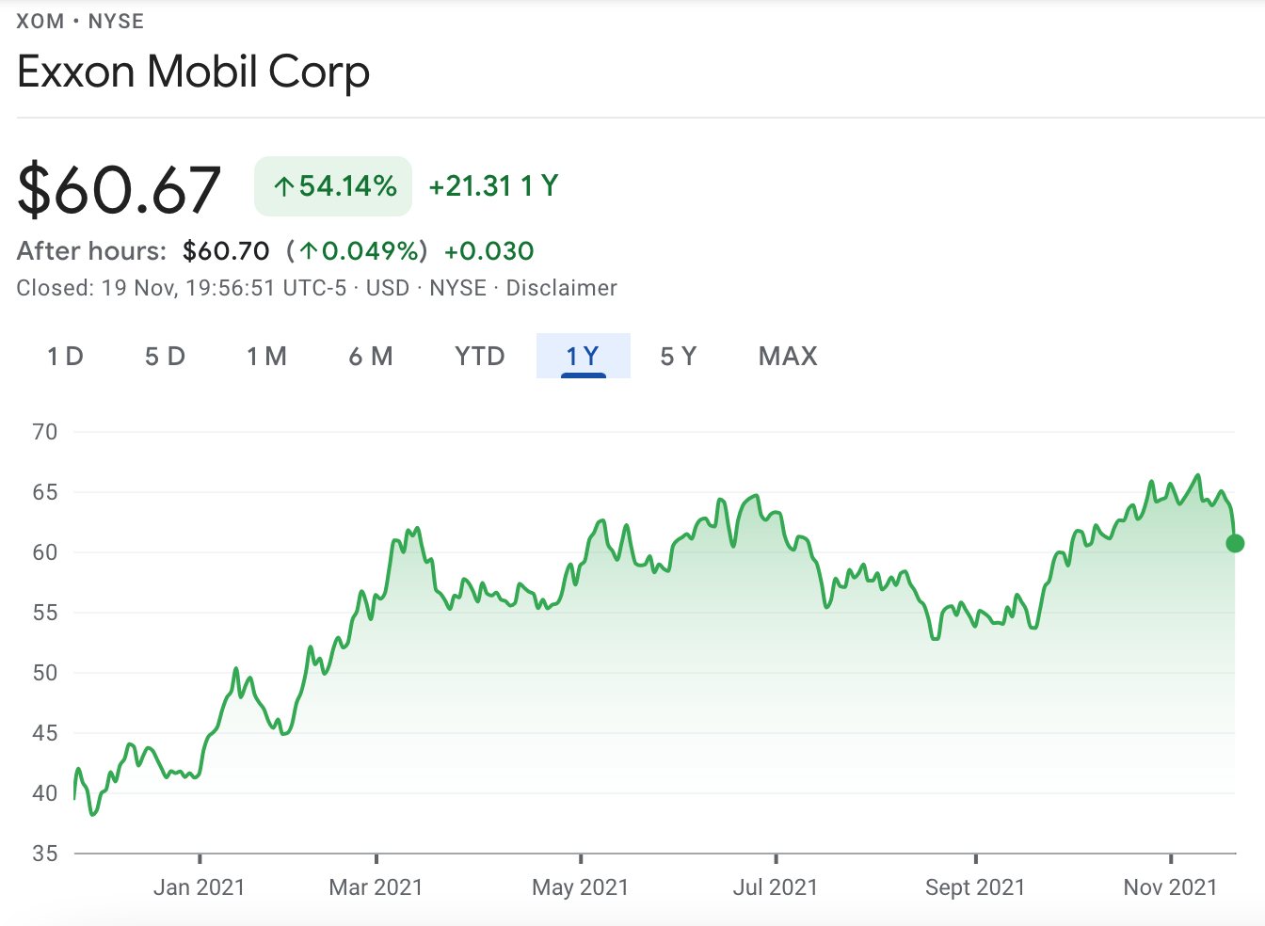Switch to the 1D time range tab

(x=65, y=356)
